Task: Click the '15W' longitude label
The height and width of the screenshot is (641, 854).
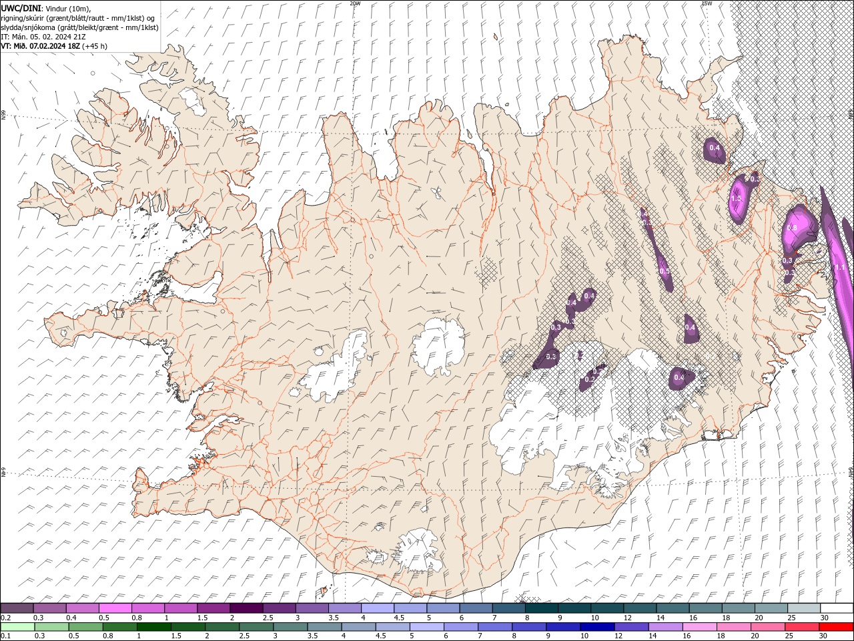Action: click(x=707, y=3)
